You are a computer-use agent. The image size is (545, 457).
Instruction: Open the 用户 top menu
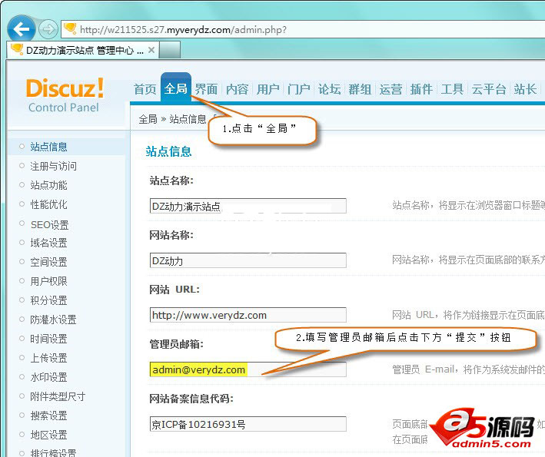(268, 89)
